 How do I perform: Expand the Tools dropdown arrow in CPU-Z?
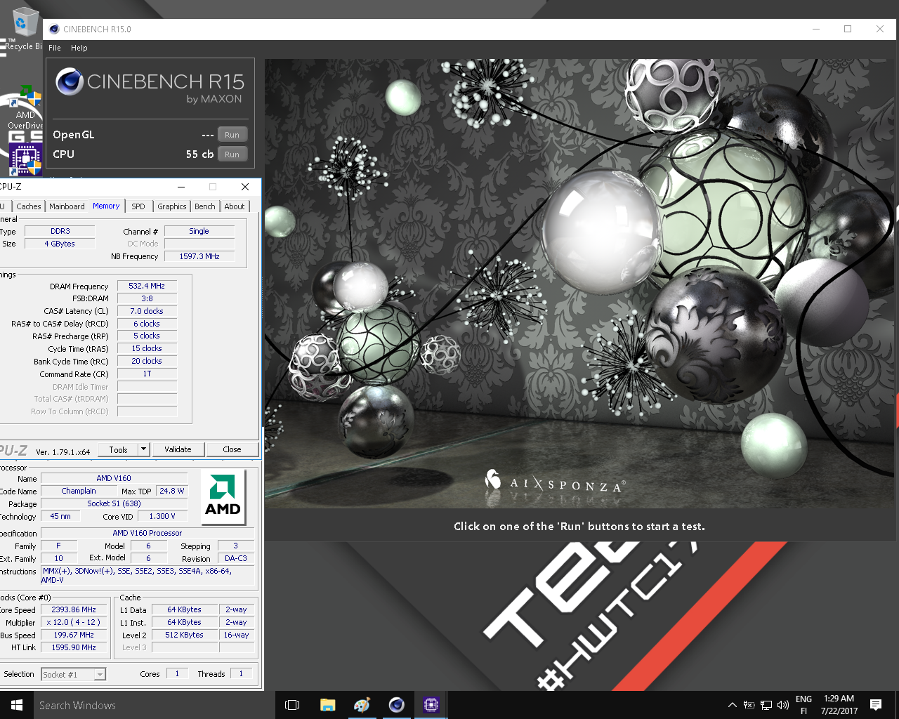(x=143, y=449)
